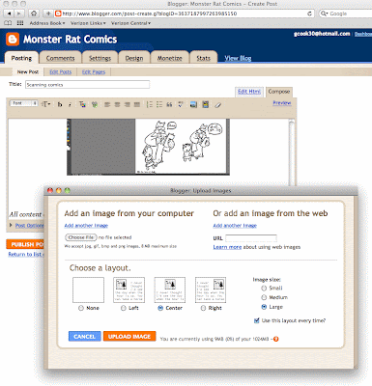Screen dimensions: 372x386
Task: Switch to the Edit Html tab
Action: coord(249,92)
